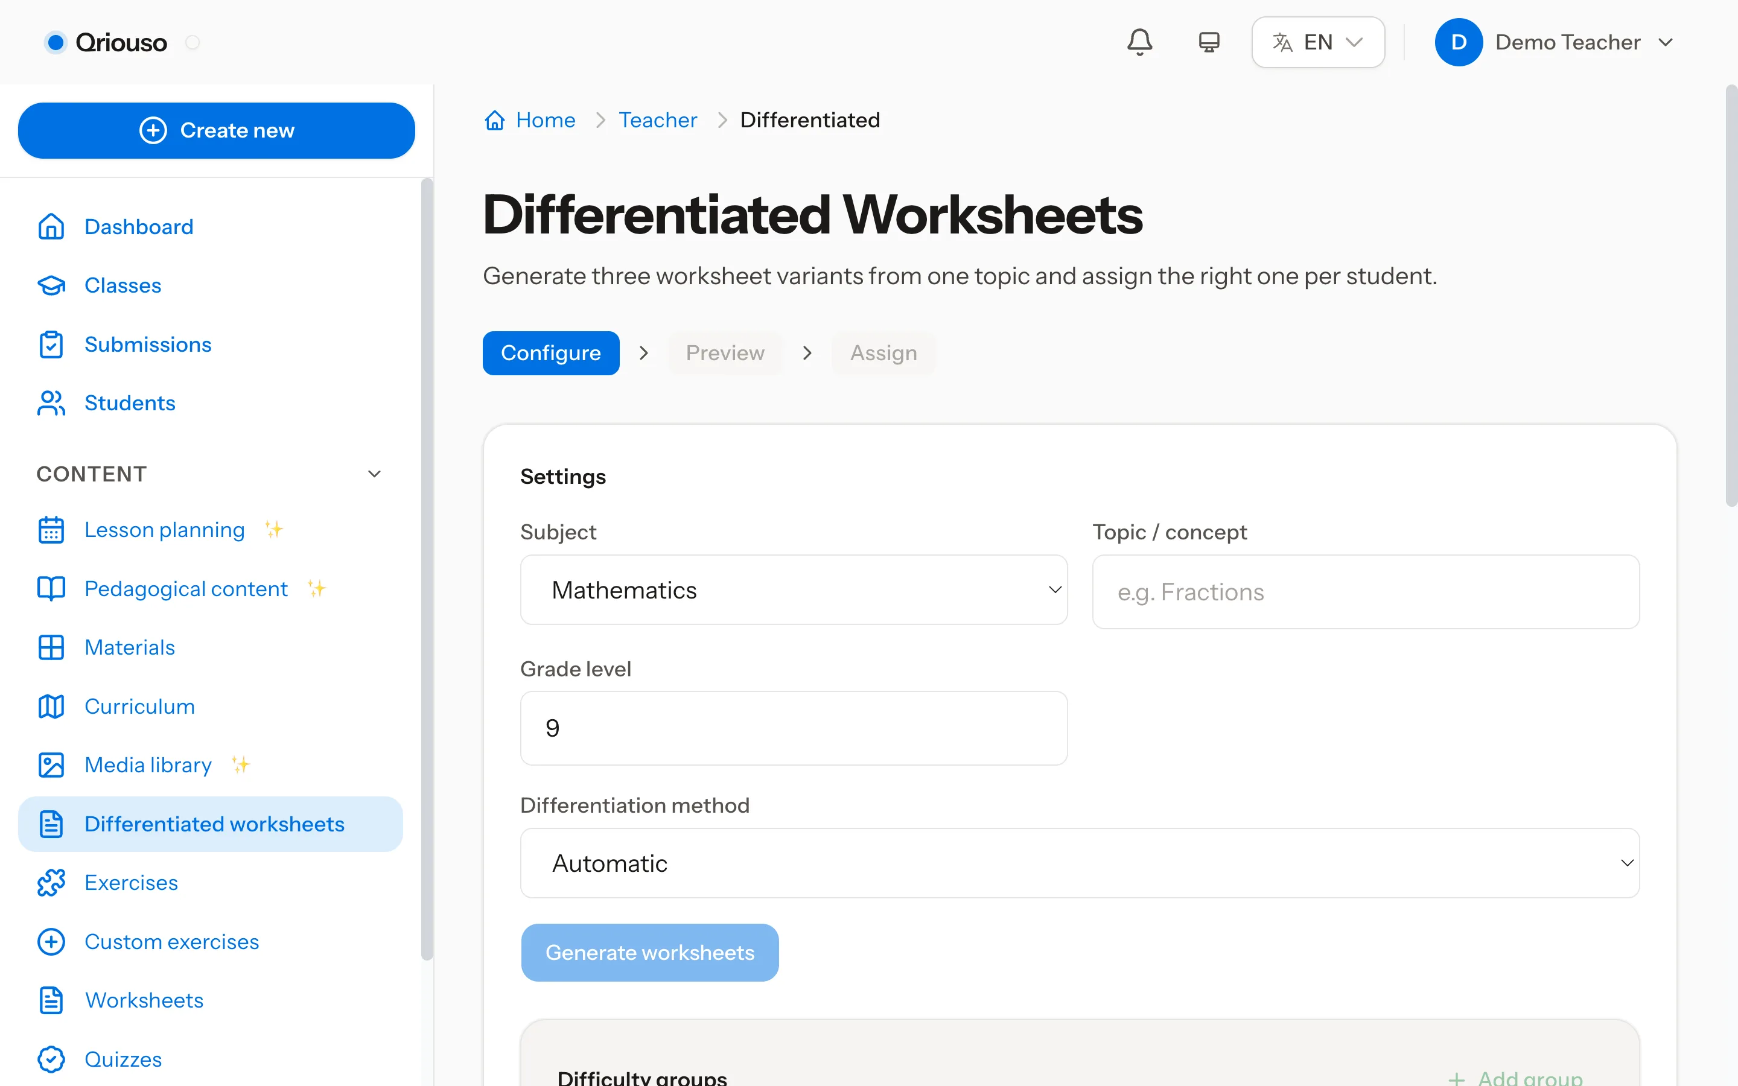Open the Differentiation method dropdown
The image size is (1738, 1086).
tap(1080, 863)
